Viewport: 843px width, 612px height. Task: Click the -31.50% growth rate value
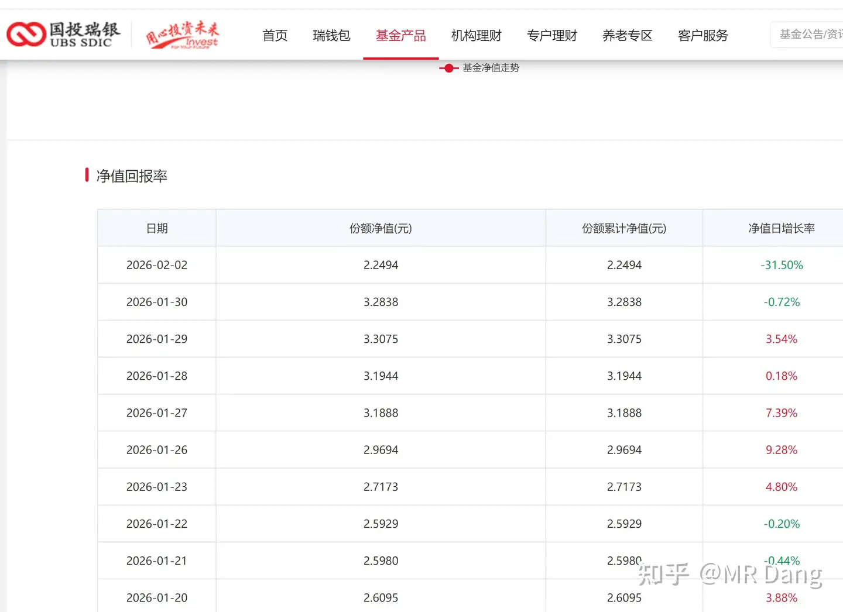[x=782, y=265]
